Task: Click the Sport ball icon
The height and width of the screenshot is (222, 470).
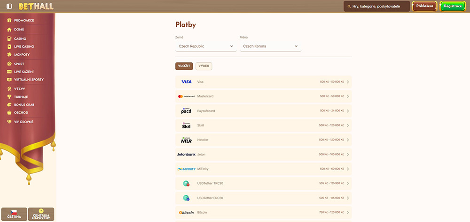Action: (x=9, y=64)
